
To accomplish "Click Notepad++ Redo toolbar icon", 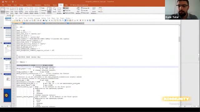I will 40,21.
